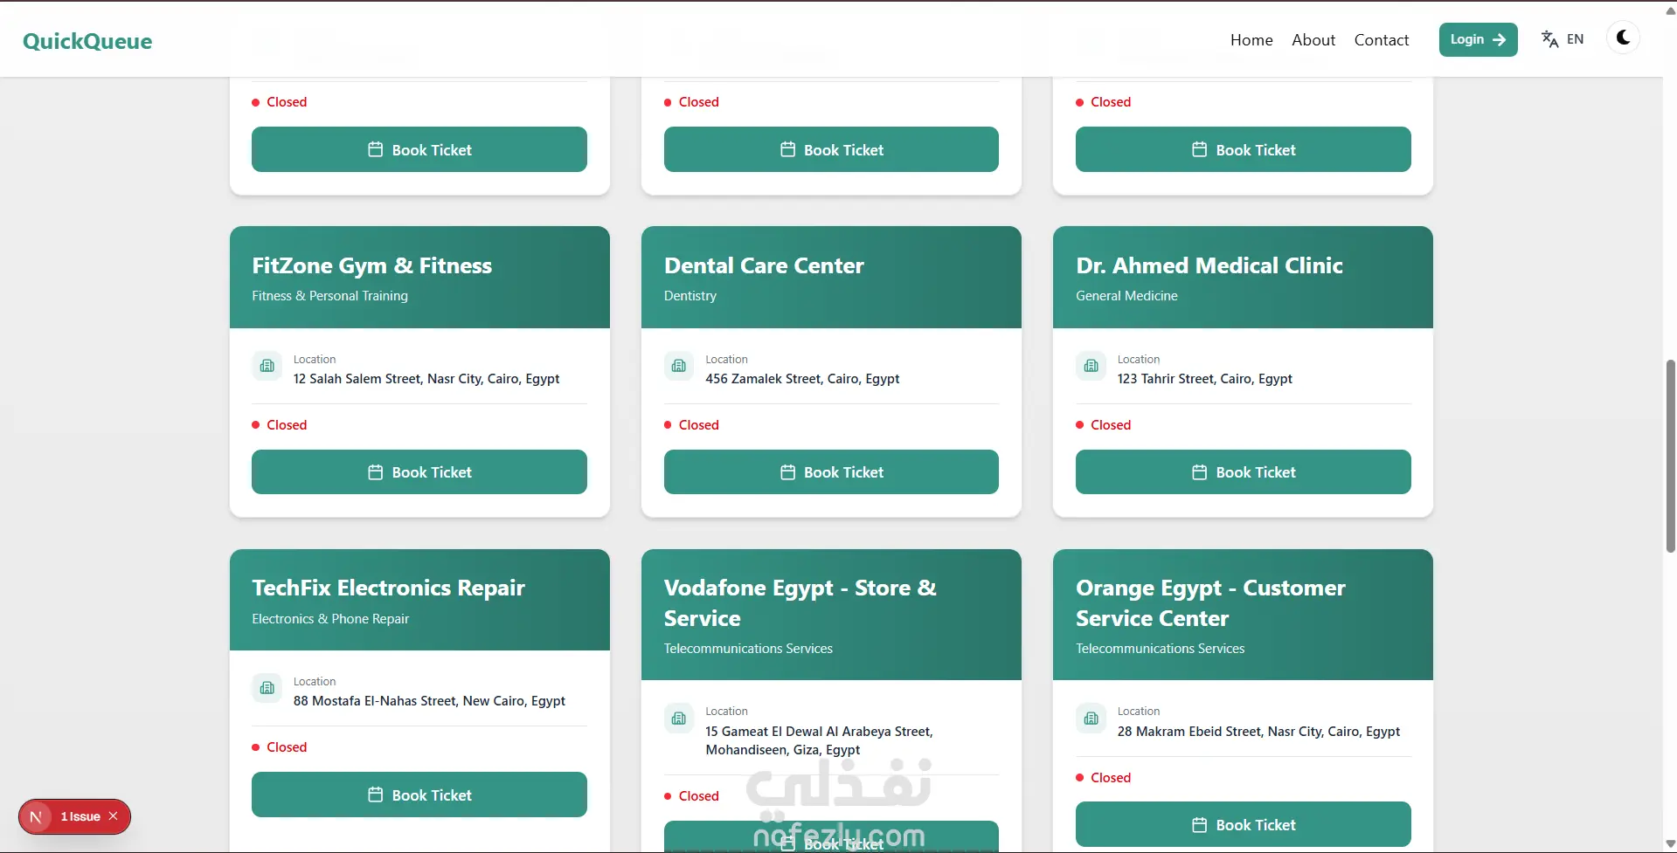
Task: Book a ticket at Dr. Ahmed Medical Clinic
Action: [x=1243, y=472]
